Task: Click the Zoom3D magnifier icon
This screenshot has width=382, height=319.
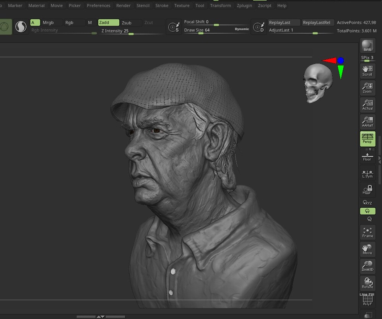Action: [x=367, y=266]
